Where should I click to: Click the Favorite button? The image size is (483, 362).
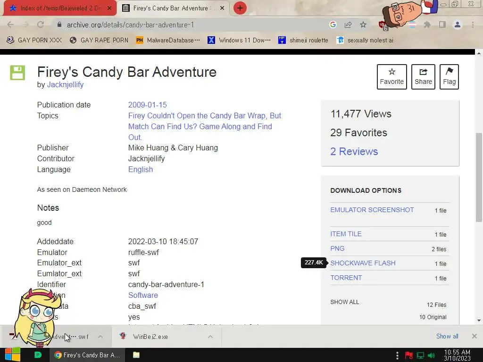click(x=392, y=77)
